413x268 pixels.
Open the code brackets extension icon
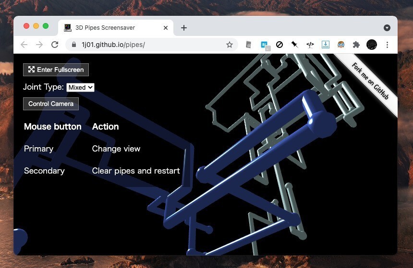[310, 45]
